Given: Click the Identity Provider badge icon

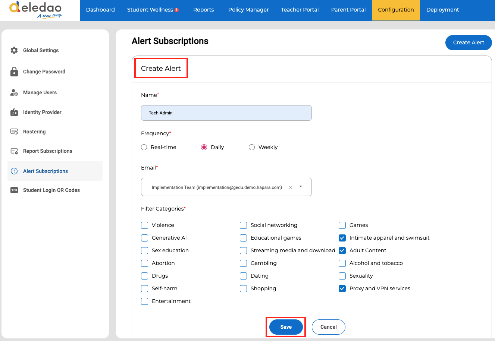Looking at the screenshot, I should pos(14,112).
